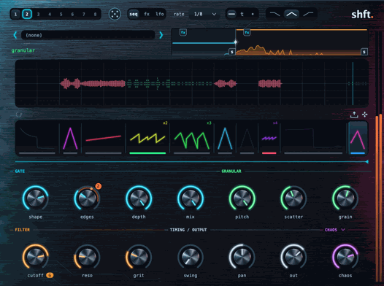Click the chaos knob
The image size is (384, 286).
point(345,257)
